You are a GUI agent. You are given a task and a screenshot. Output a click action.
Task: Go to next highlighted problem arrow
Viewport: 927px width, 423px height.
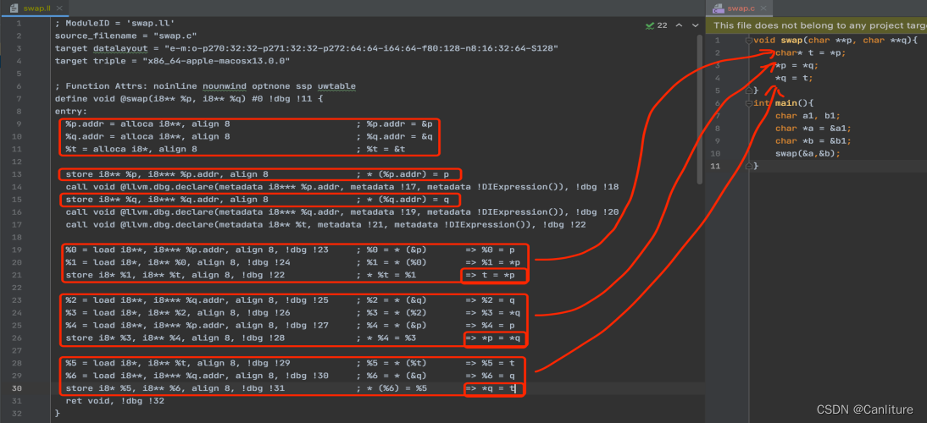click(695, 25)
